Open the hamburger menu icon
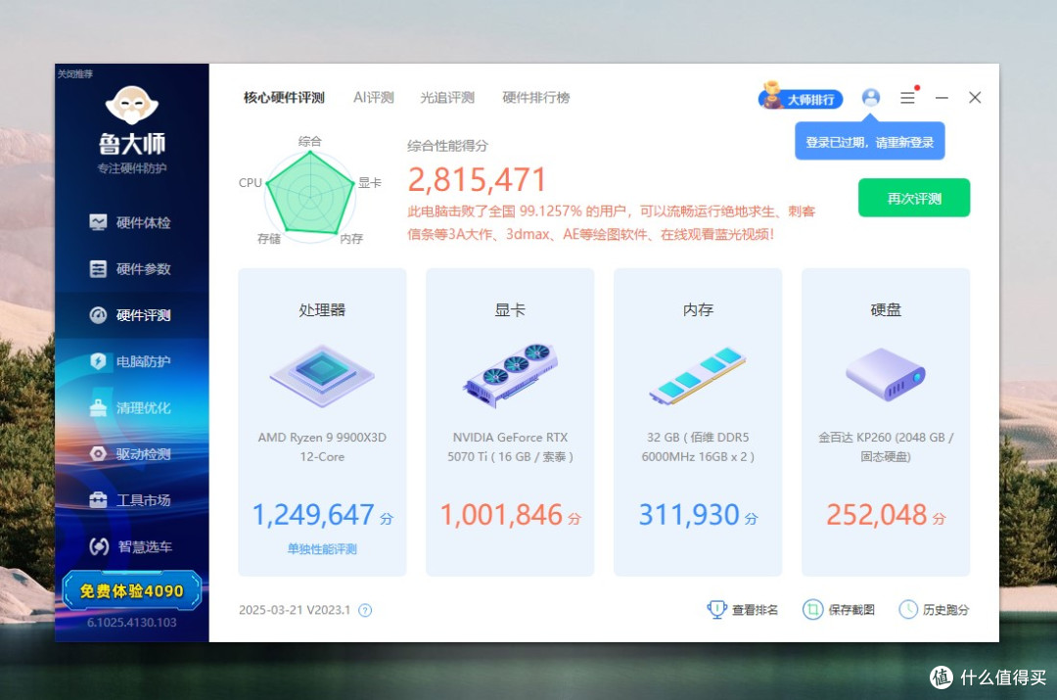 (908, 98)
